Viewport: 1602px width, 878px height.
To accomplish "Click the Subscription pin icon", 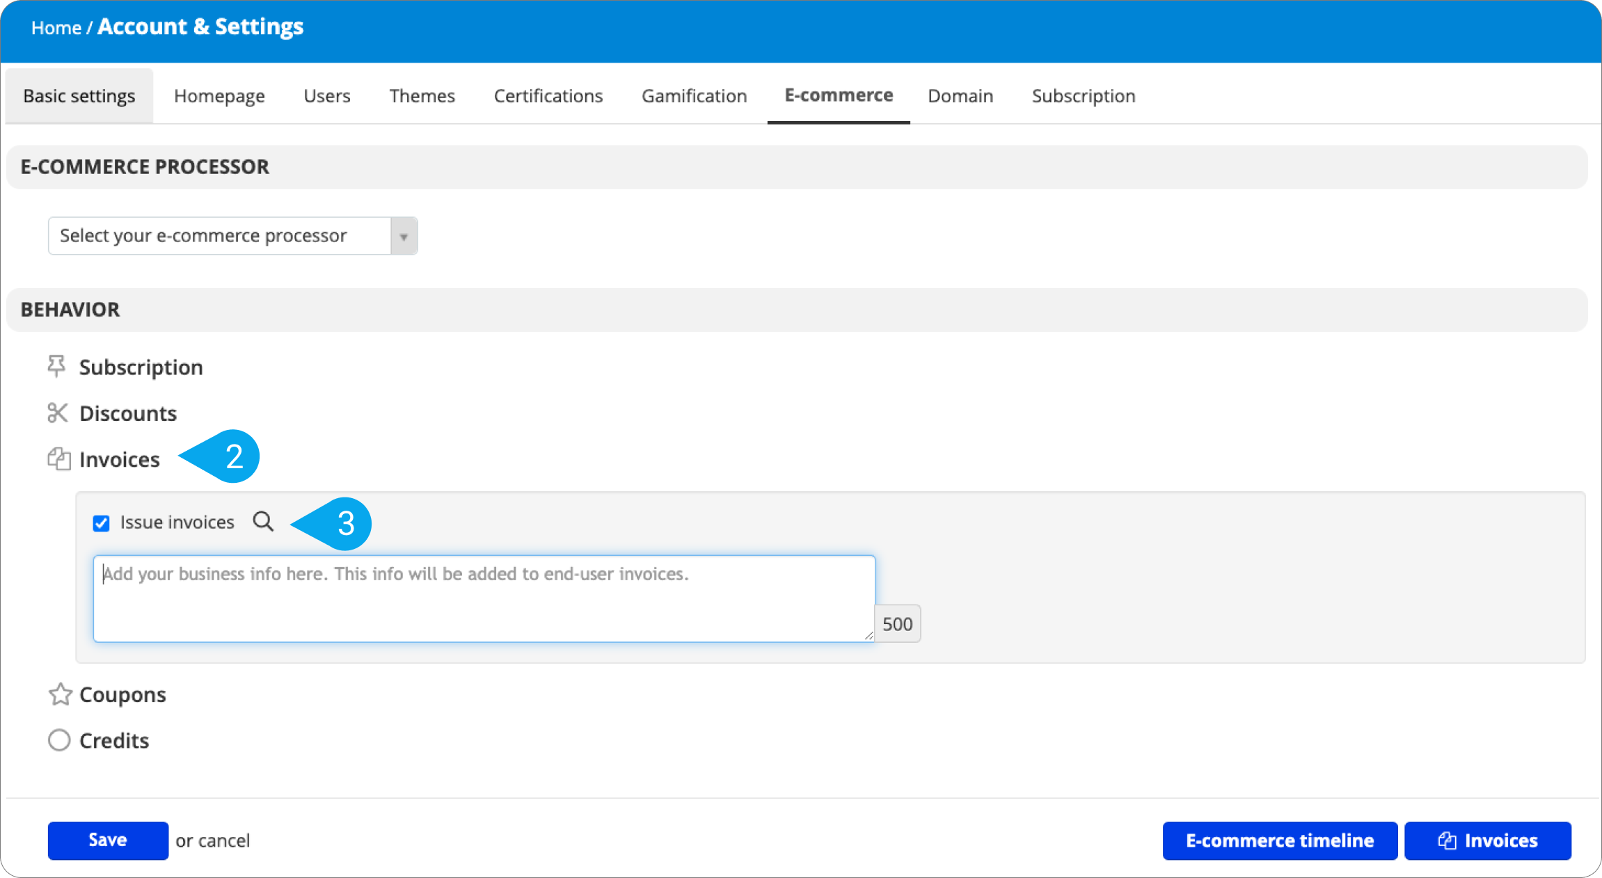I will (57, 366).
